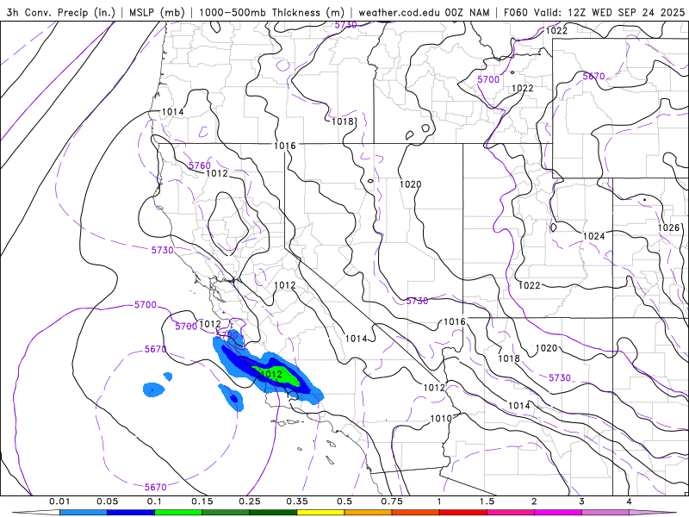Click the legend value 4

(630, 501)
